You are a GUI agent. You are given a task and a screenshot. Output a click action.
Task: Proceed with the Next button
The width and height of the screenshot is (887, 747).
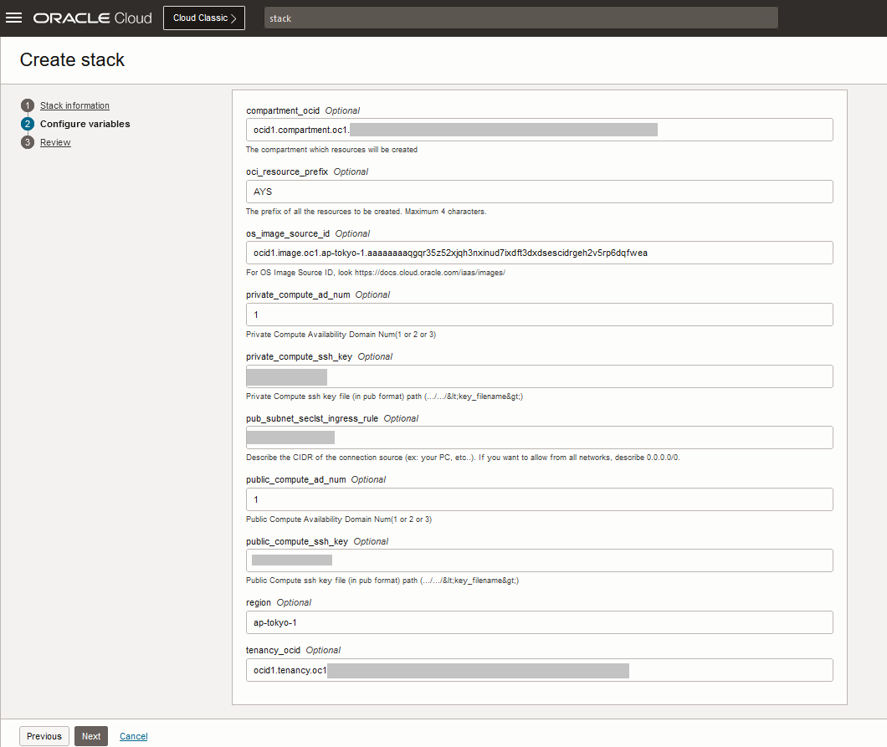91,736
